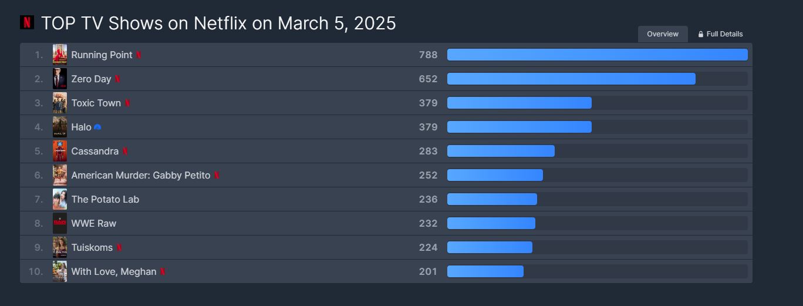Click the Netflix icon after Gabby Petito title
803x306 pixels.
(217, 176)
